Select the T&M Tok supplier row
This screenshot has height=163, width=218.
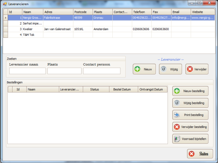click(111, 35)
